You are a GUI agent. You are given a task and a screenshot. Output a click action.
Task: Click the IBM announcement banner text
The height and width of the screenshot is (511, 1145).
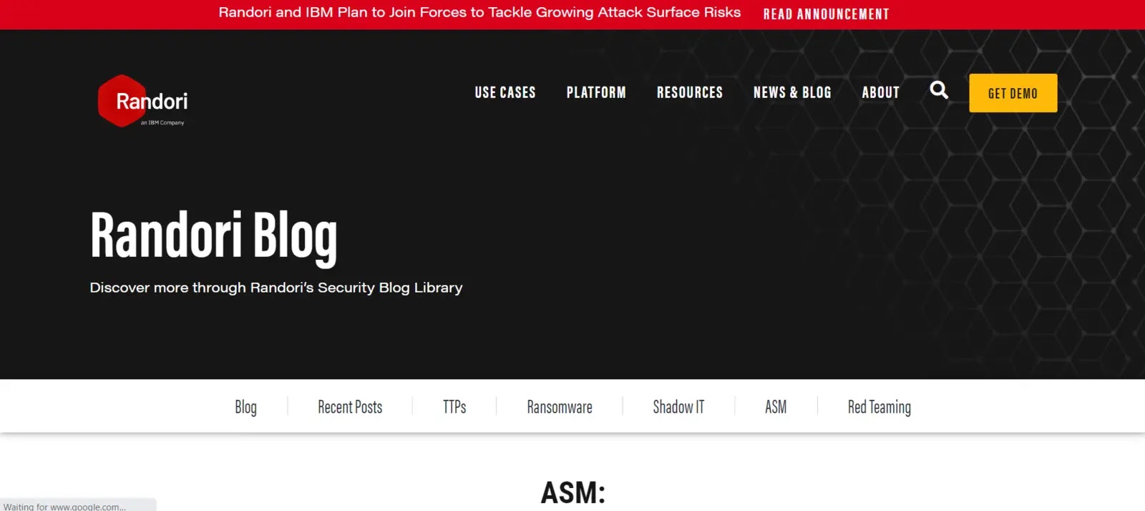click(479, 13)
